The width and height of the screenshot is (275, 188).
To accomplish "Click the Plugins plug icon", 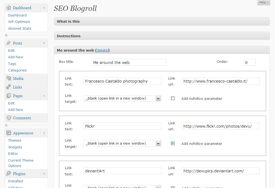I will 9,174.
